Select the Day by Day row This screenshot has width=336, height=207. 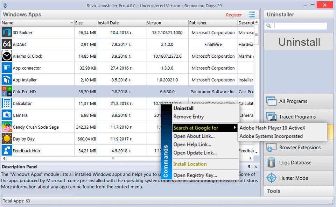pyautogui.click(x=127, y=139)
